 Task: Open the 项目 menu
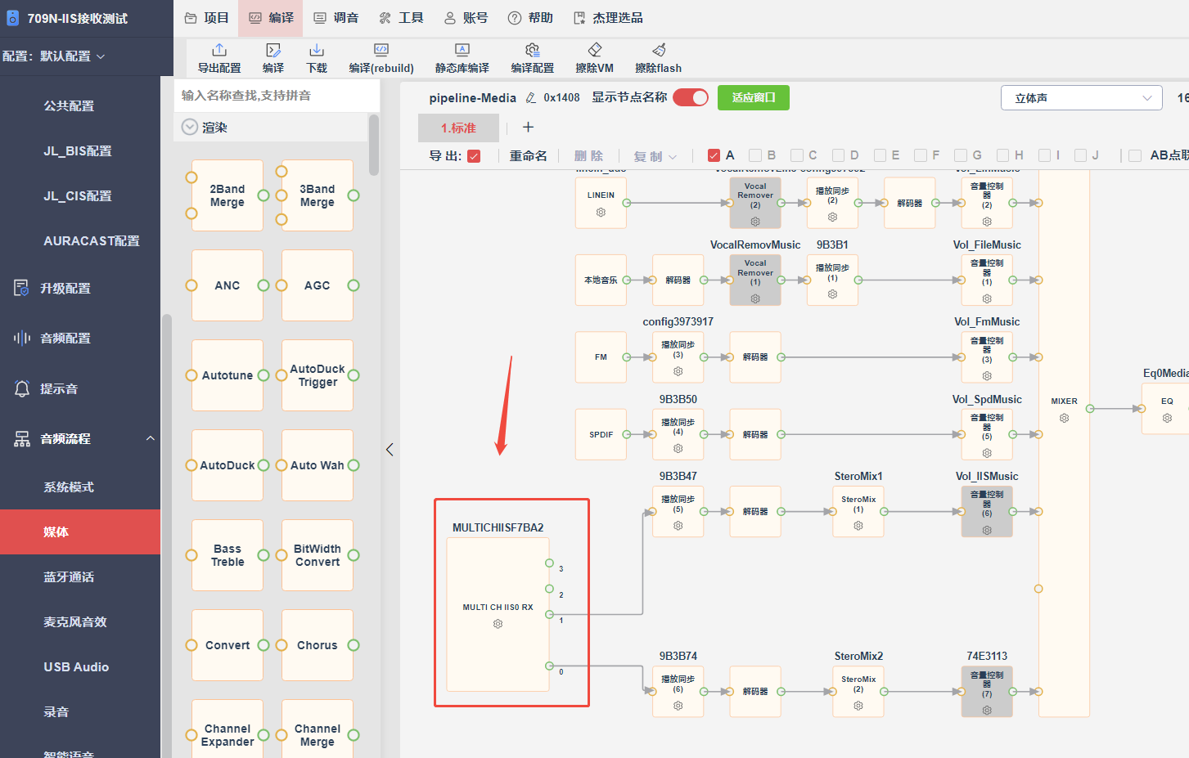tap(206, 18)
